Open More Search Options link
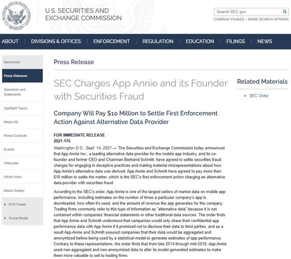 tap(268, 19)
